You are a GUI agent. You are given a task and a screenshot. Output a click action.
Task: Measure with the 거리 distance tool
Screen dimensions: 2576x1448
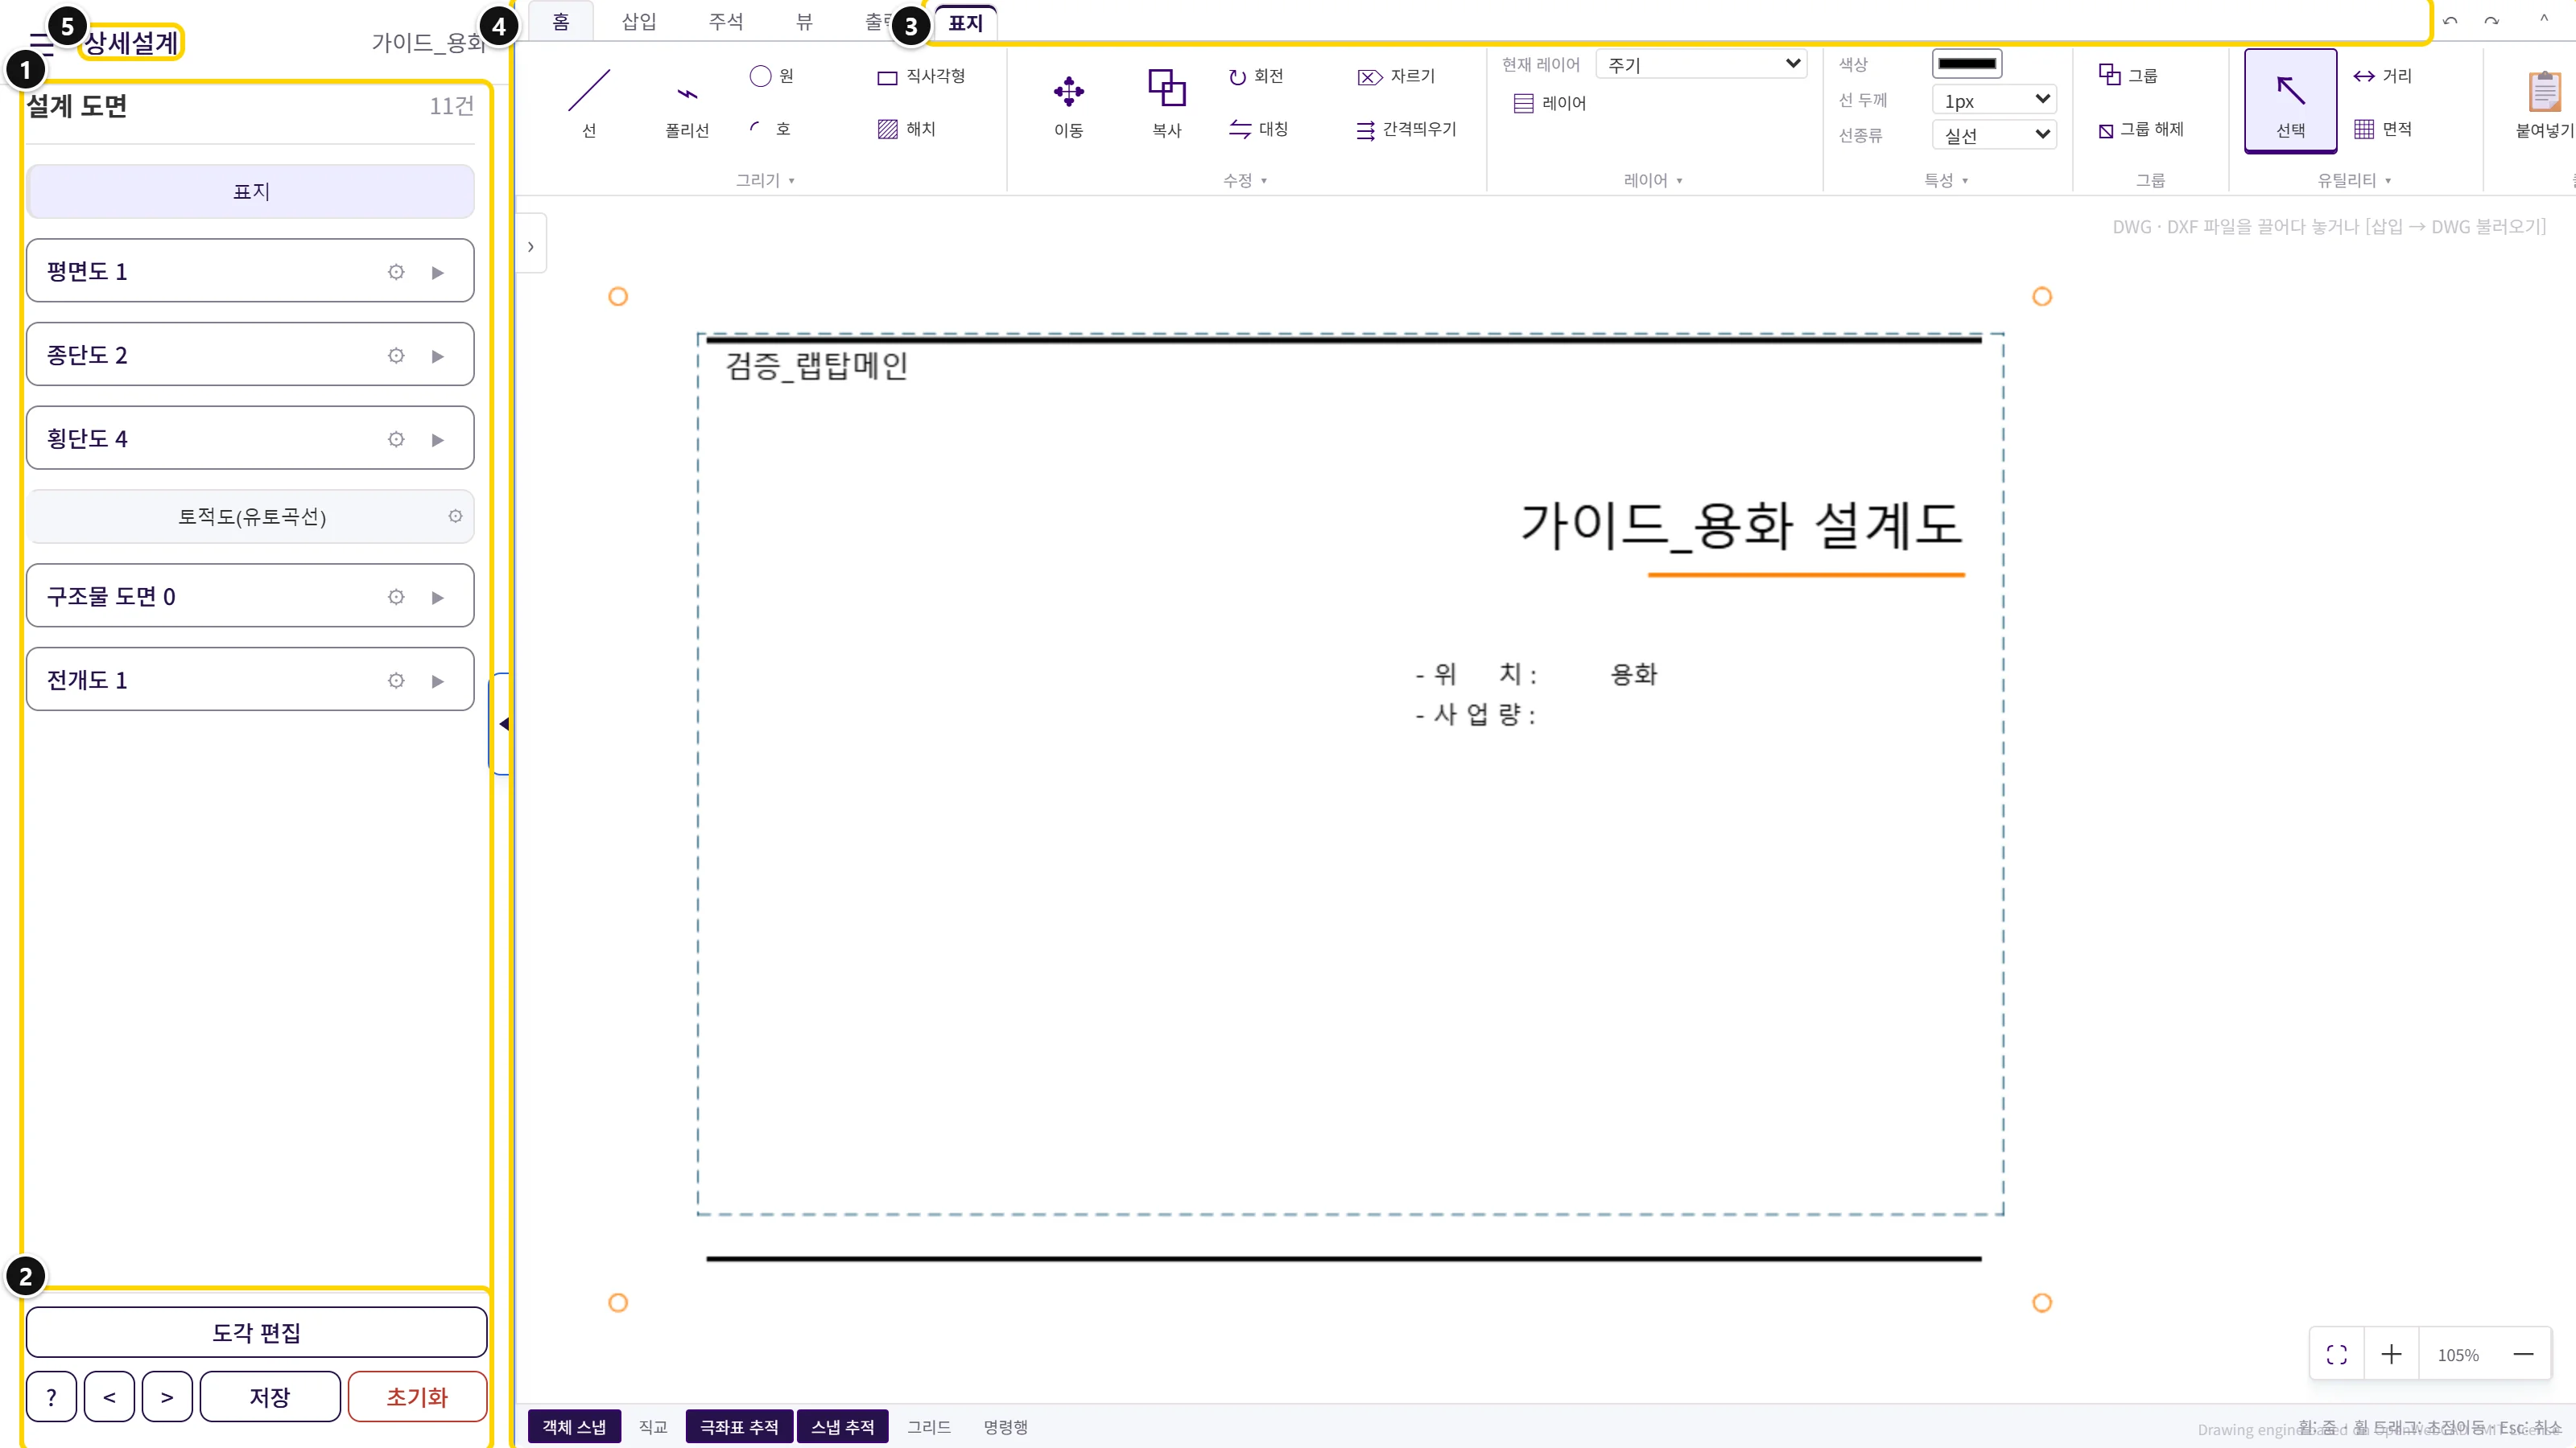pos(2382,76)
